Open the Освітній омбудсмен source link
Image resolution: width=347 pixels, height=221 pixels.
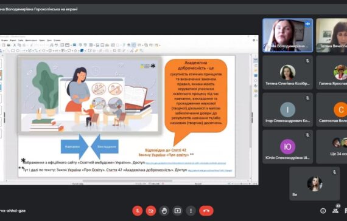point(186,163)
